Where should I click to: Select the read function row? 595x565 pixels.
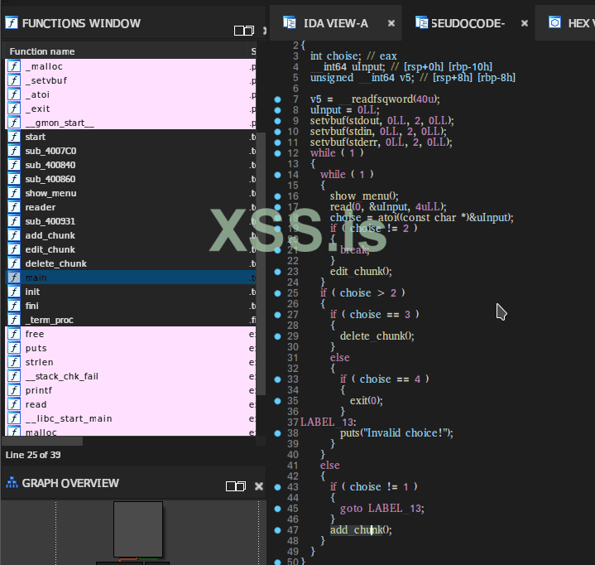[x=130, y=404]
